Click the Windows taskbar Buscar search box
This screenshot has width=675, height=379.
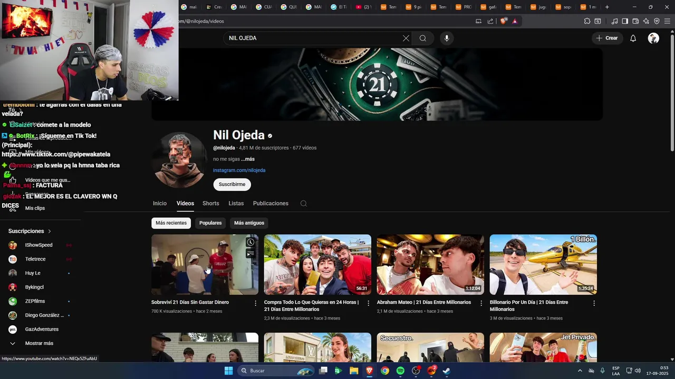[x=275, y=371]
